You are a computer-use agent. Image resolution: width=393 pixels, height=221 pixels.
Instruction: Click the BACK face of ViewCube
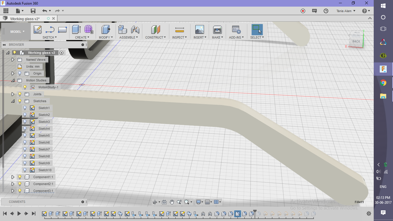pyautogui.click(x=356, y=41)
